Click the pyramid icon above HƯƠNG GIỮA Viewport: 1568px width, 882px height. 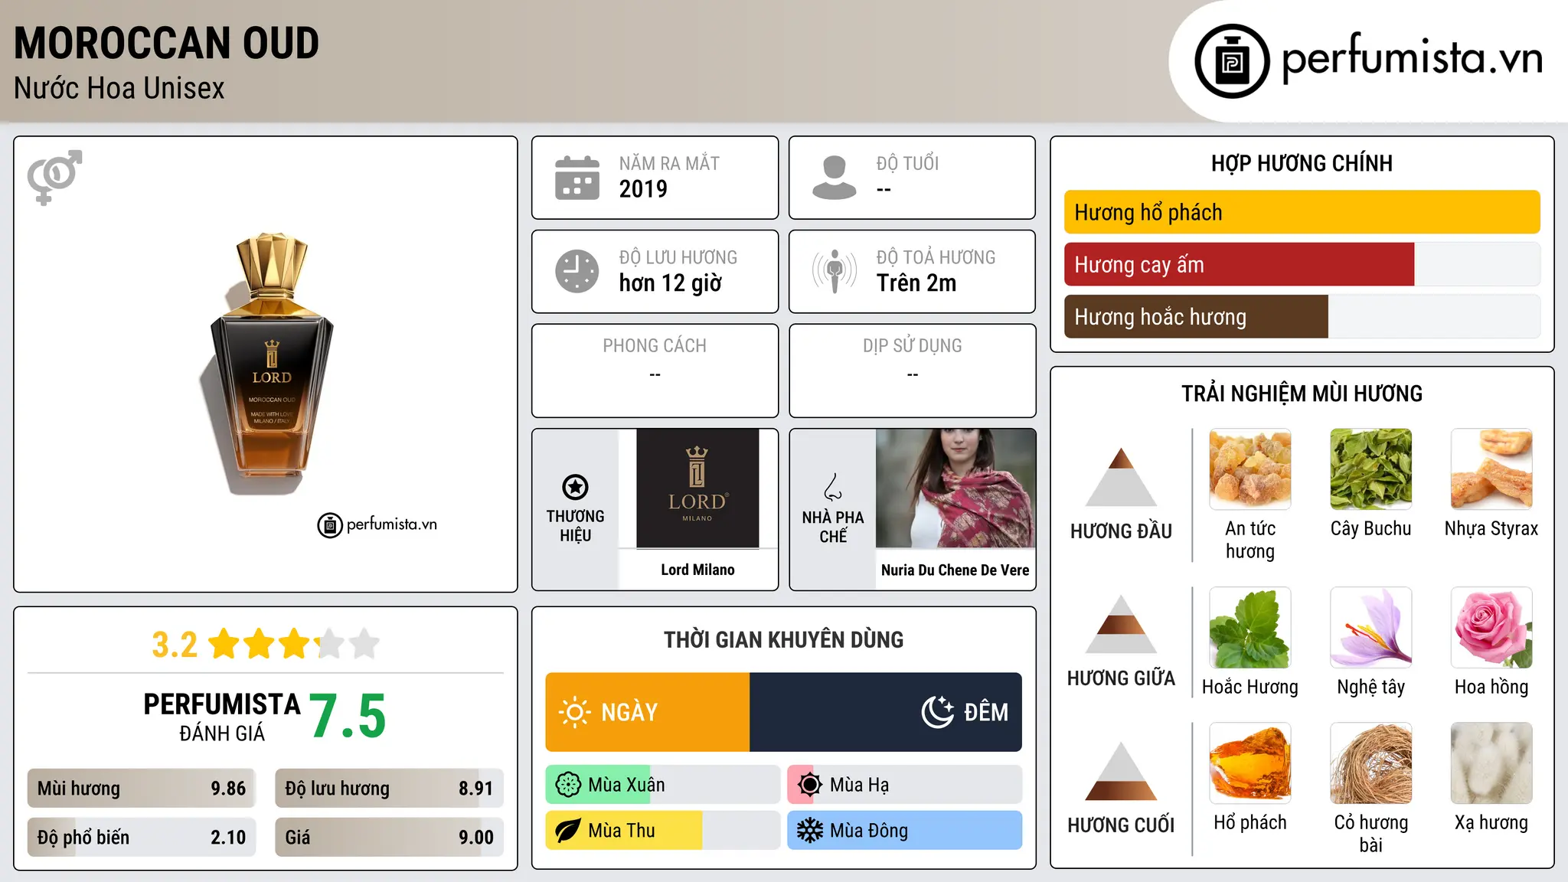pos(1121,625)
